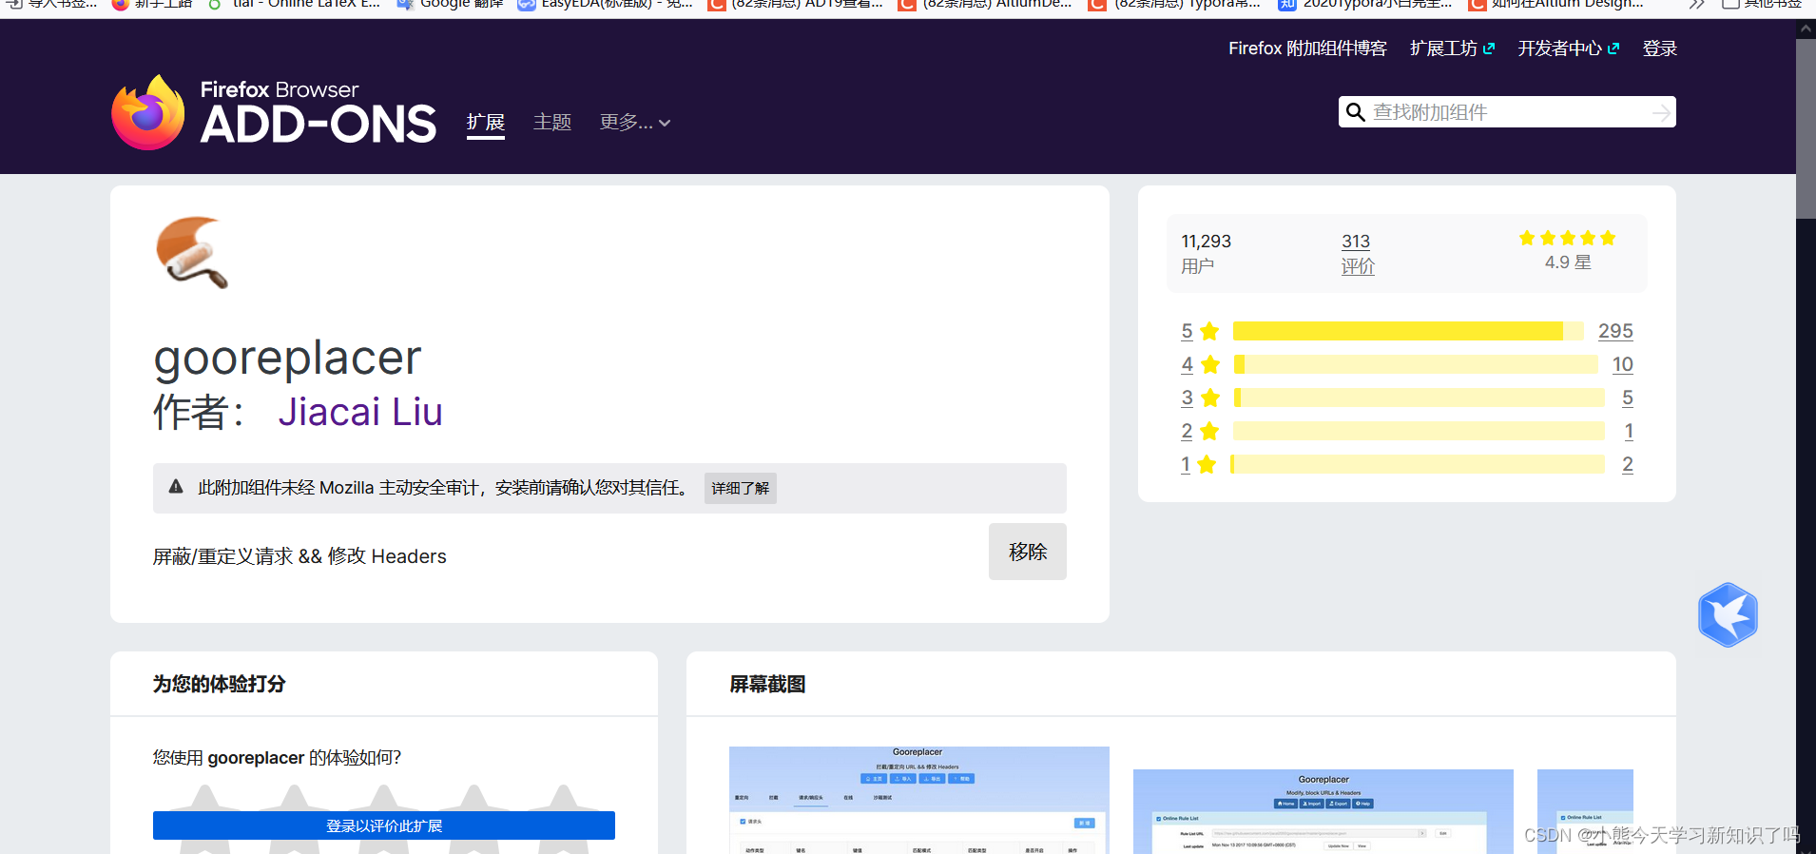
Task: Open the Firefox 附加组件博客 link
Action: pyautogui.click(x=1307, y=49)
